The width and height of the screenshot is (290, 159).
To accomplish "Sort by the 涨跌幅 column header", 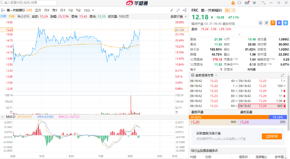I will coord(261,157).
